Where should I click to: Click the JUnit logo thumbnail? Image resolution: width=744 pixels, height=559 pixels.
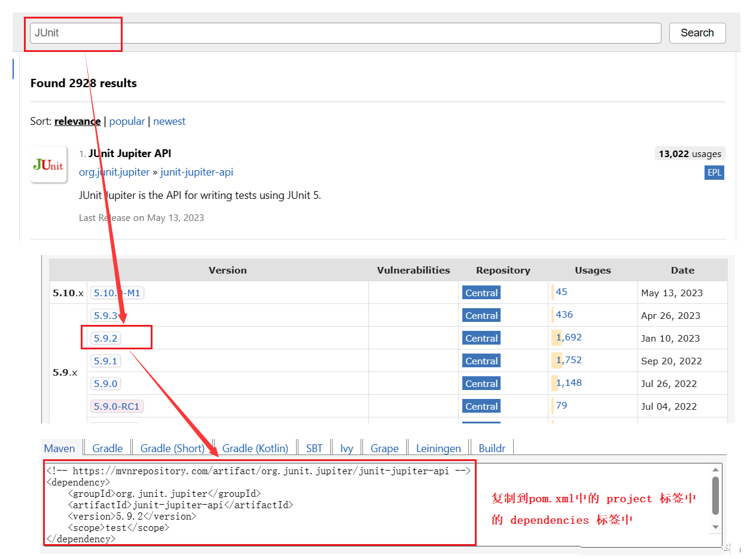click(48, 165)
